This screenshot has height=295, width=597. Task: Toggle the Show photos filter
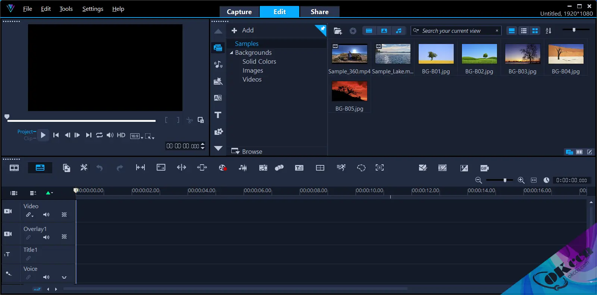coord(384,31)
